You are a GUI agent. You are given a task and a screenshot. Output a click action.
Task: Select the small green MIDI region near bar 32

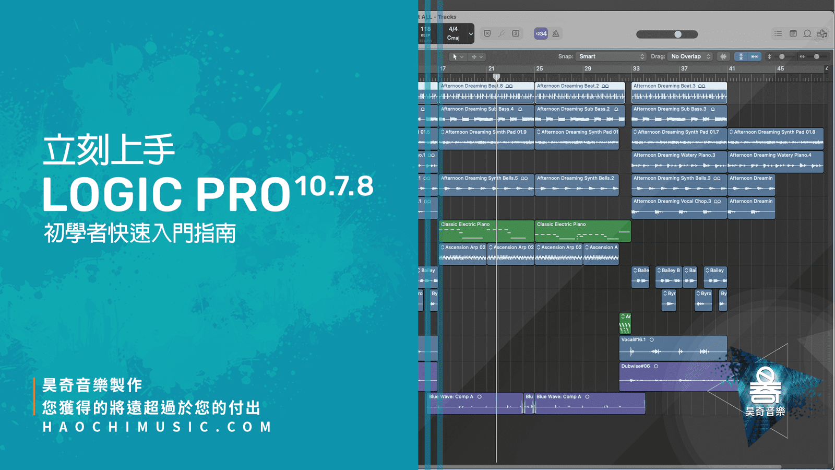pyautogui.click(x=625, y=323)
